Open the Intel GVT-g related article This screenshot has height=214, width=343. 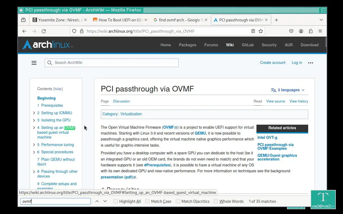click(x=267, y=137)
